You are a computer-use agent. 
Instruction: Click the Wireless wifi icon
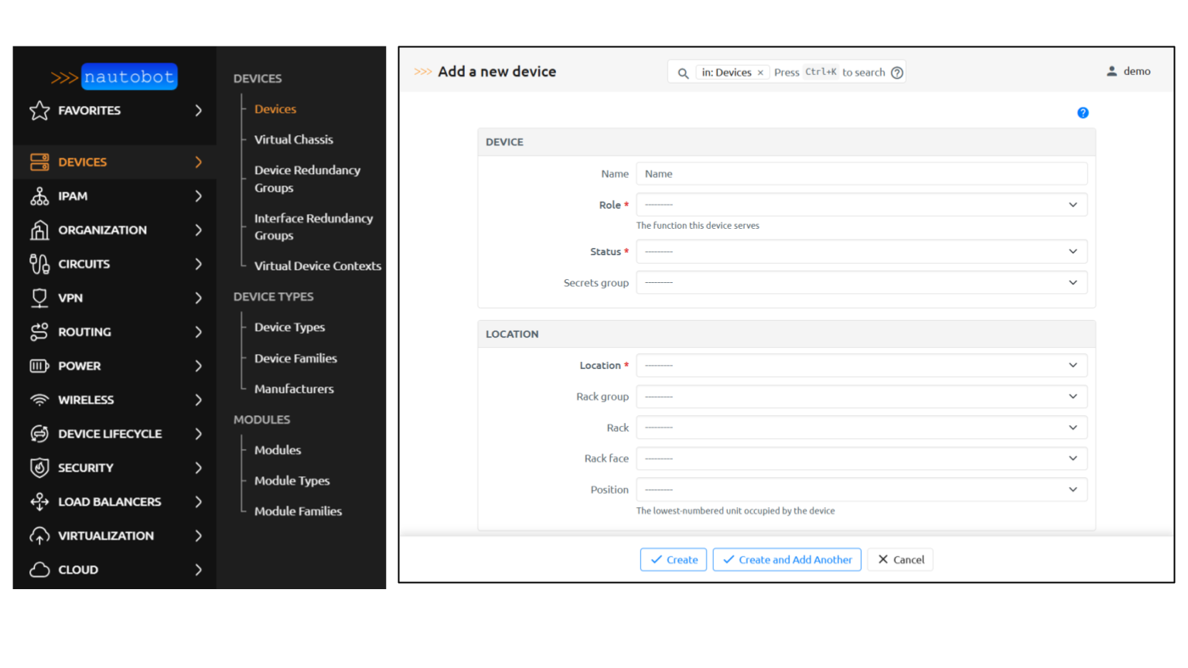39,400
